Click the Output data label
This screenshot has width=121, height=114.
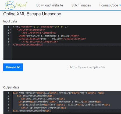(x=11, y=87)
